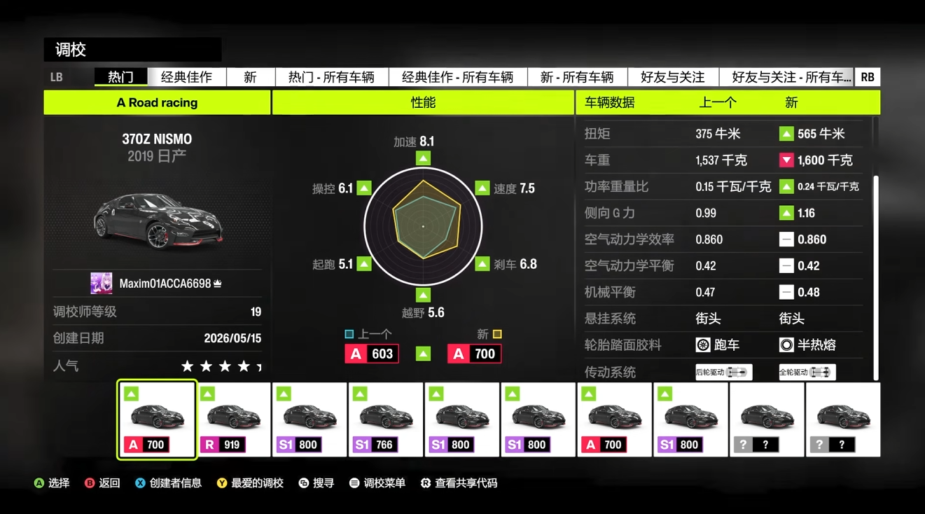Click the blue 上一个 legend square
The height and width of the screenshot is (514, 925).
(x=349, y=335)
